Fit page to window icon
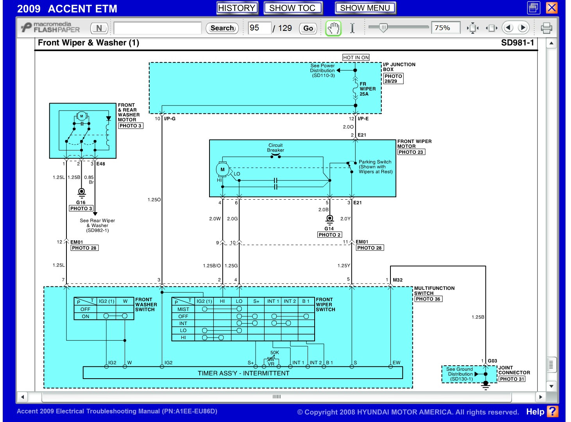This screenshot has width=571, height=422. [473, 28]
